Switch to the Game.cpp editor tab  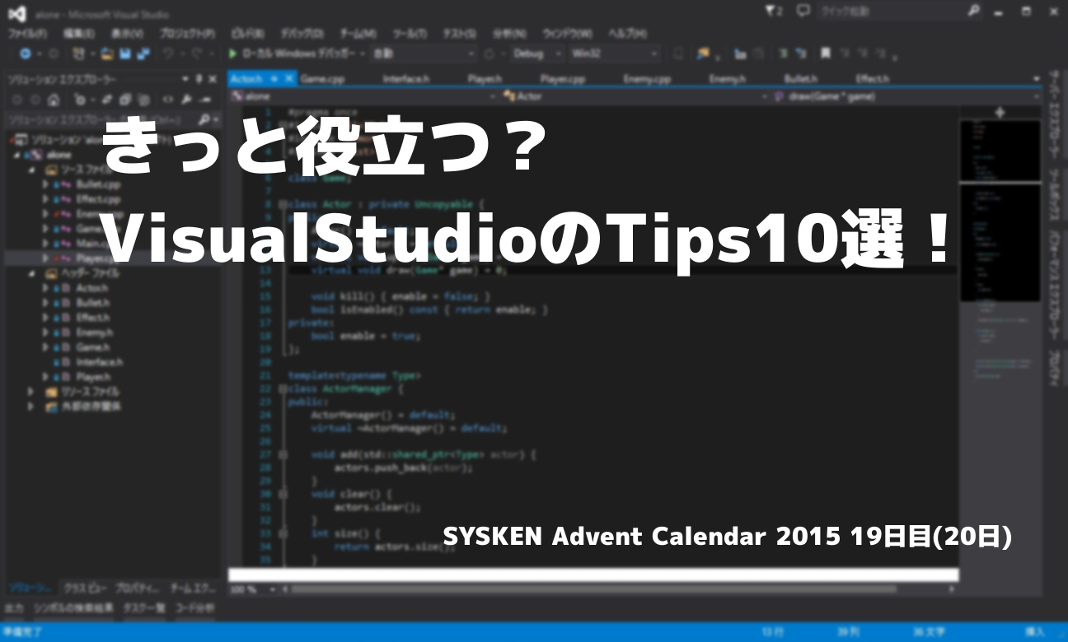point(322,79)
